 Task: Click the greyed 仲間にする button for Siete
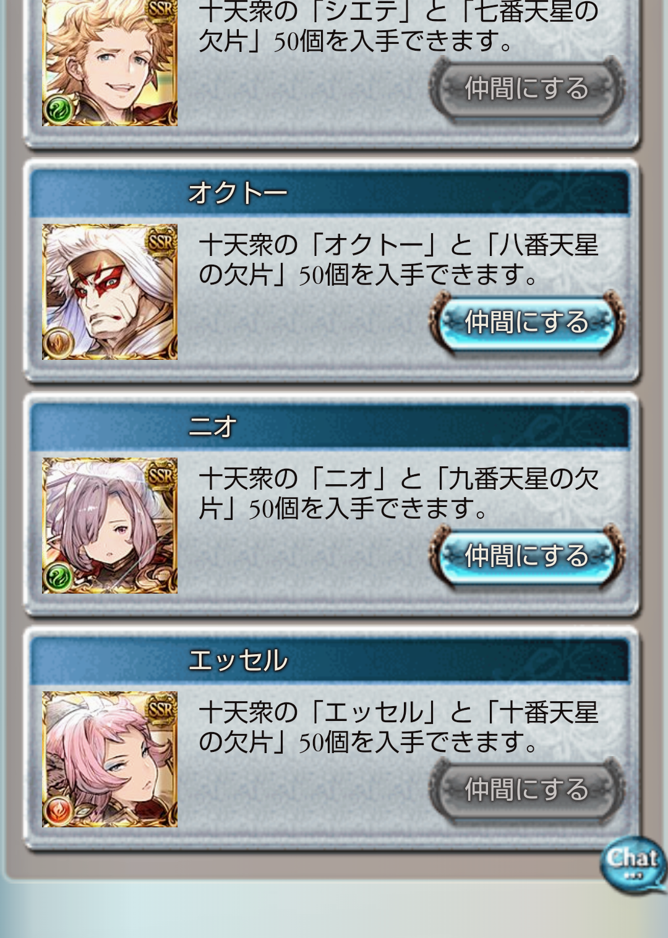tap(527, 89)
